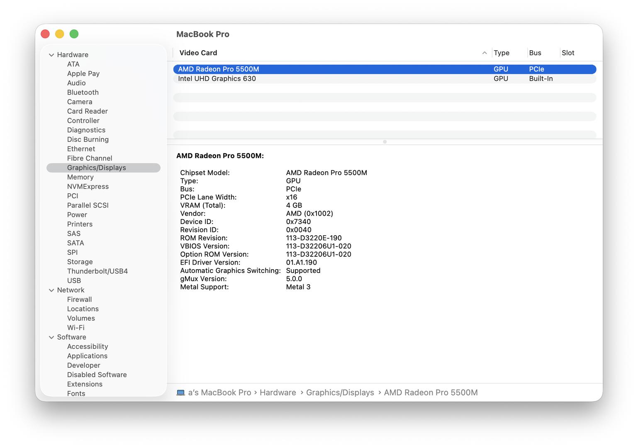Image resolution: width=638 pixels, height=448 pixels.
Task: Open Memory in the sidebar
Action: pos(80,177)
